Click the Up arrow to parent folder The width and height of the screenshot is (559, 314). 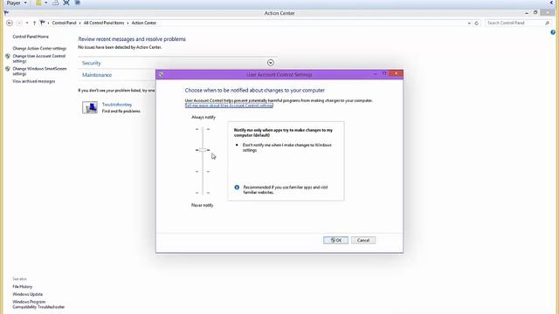[x=34, y=23]
